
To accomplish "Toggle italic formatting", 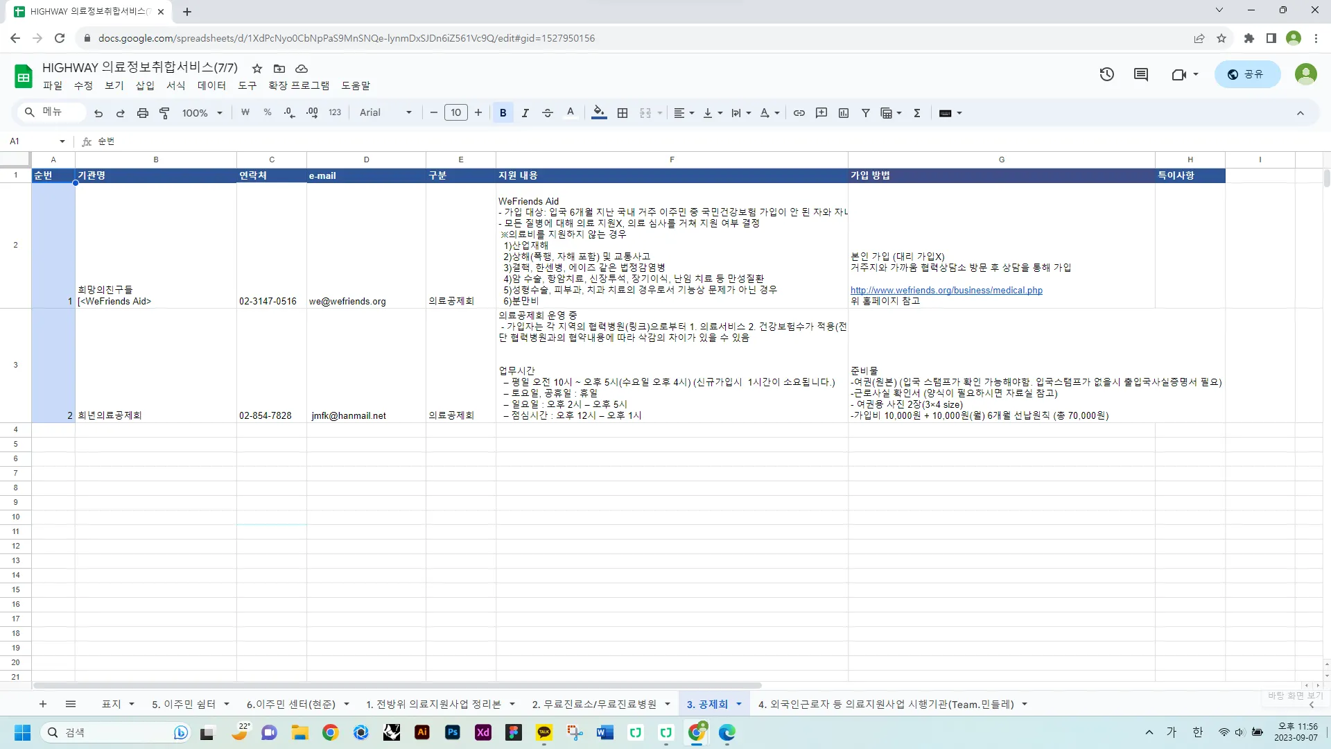I will (x=525, y=113).
